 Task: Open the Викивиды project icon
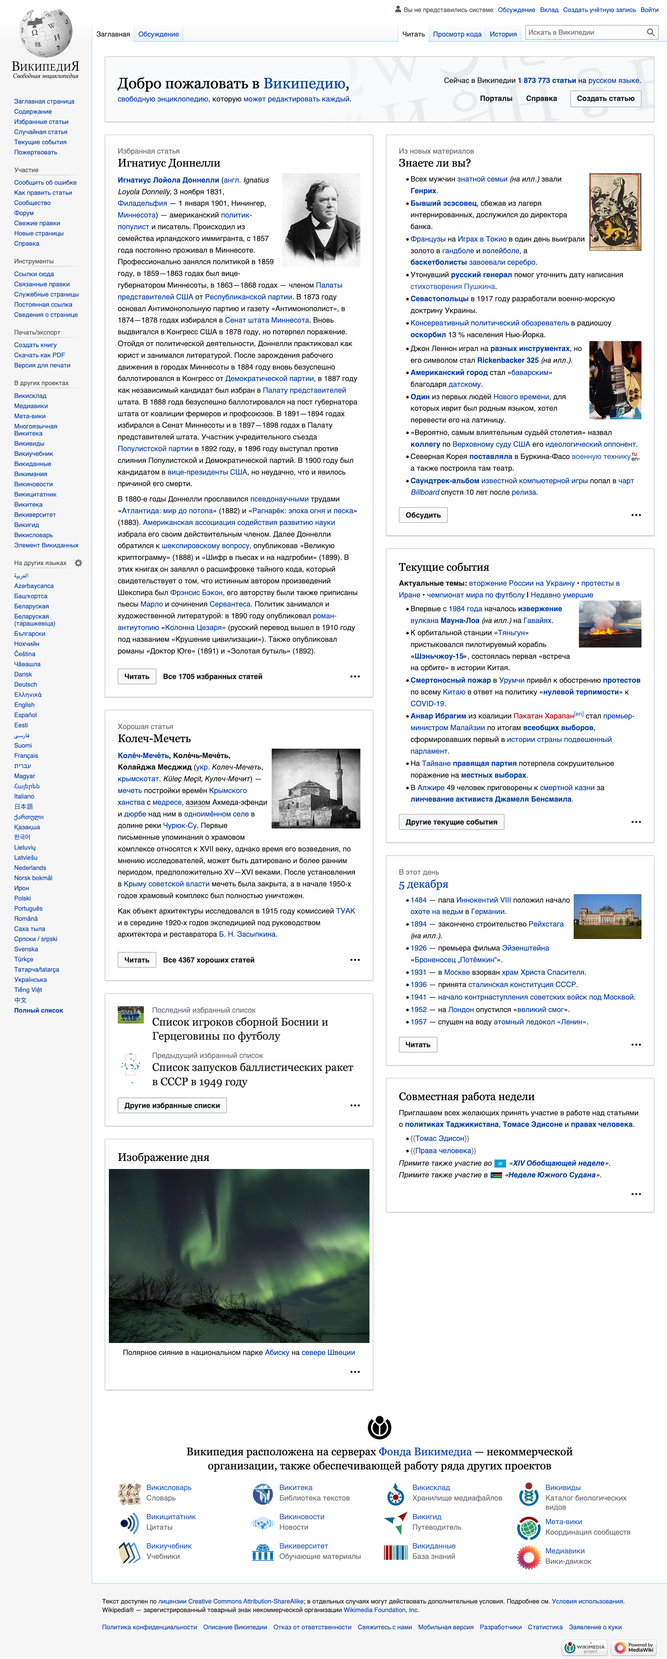(529, 1493)
